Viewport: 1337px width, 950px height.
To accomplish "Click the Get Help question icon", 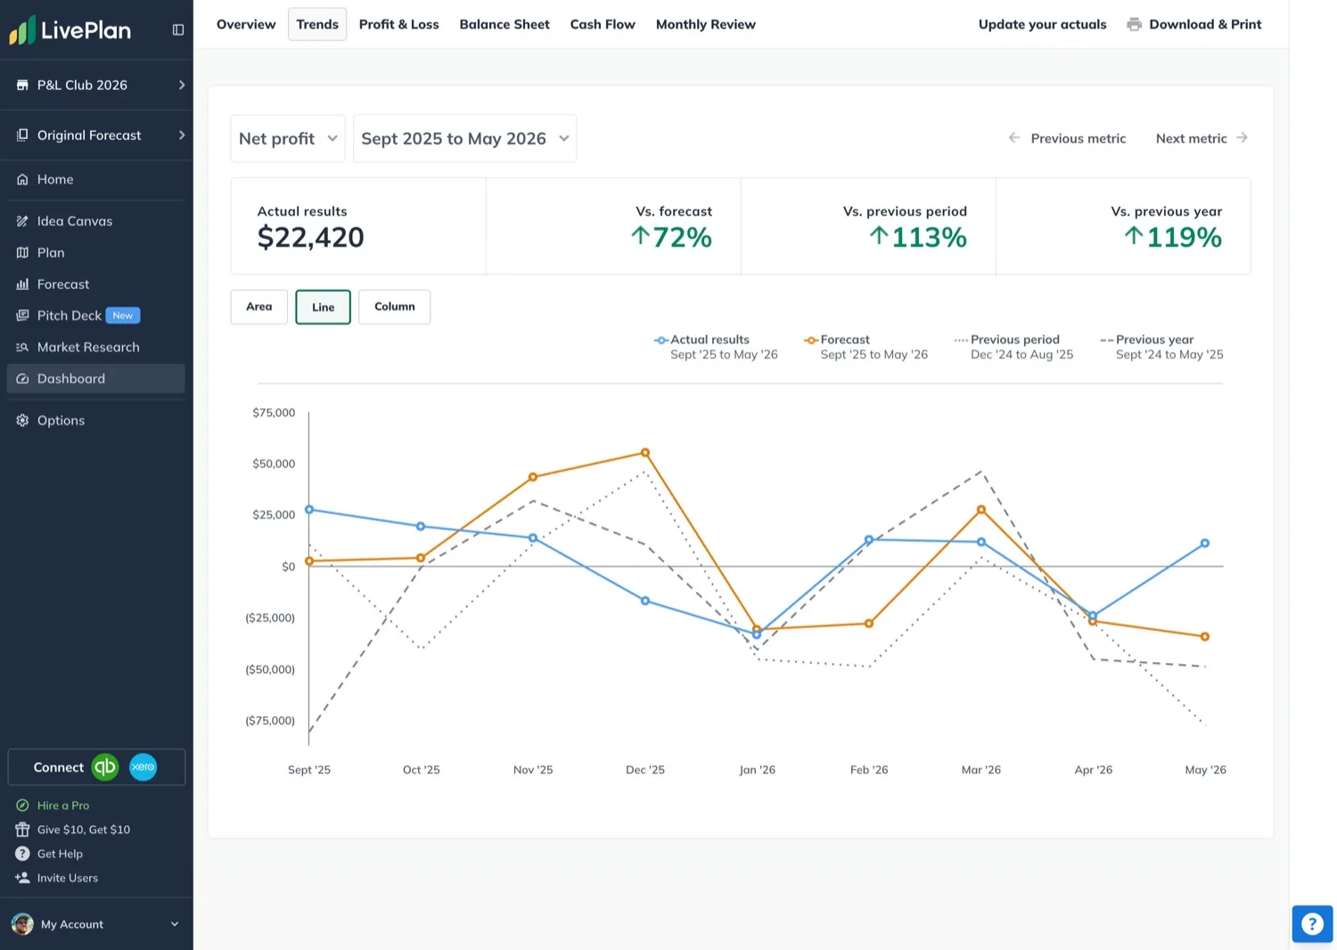I will click(22, 854).
